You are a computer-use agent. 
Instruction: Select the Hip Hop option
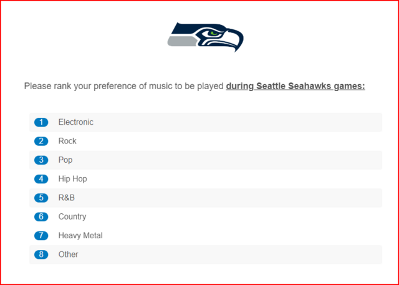click(206, 179)
